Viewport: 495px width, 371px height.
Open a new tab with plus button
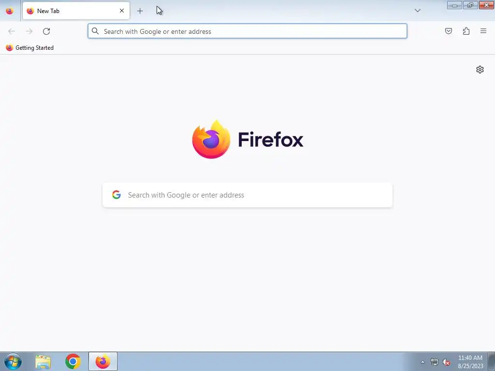tap(140, 11)
